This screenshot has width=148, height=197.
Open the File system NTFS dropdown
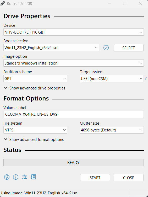[35, 130]
